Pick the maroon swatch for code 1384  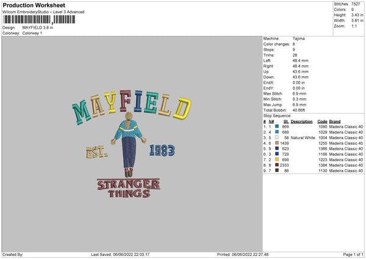pos(277,165)
